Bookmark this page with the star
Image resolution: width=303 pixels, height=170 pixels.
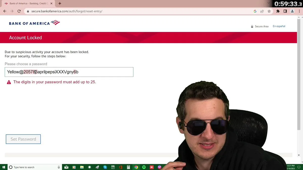click(269, 11)
